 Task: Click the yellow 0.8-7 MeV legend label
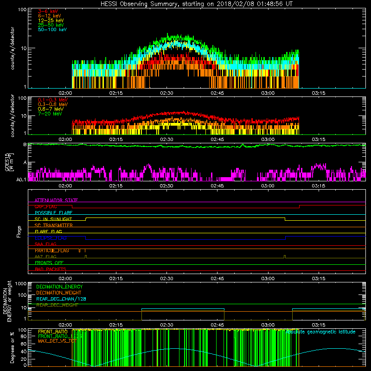(x=51, y=109)
